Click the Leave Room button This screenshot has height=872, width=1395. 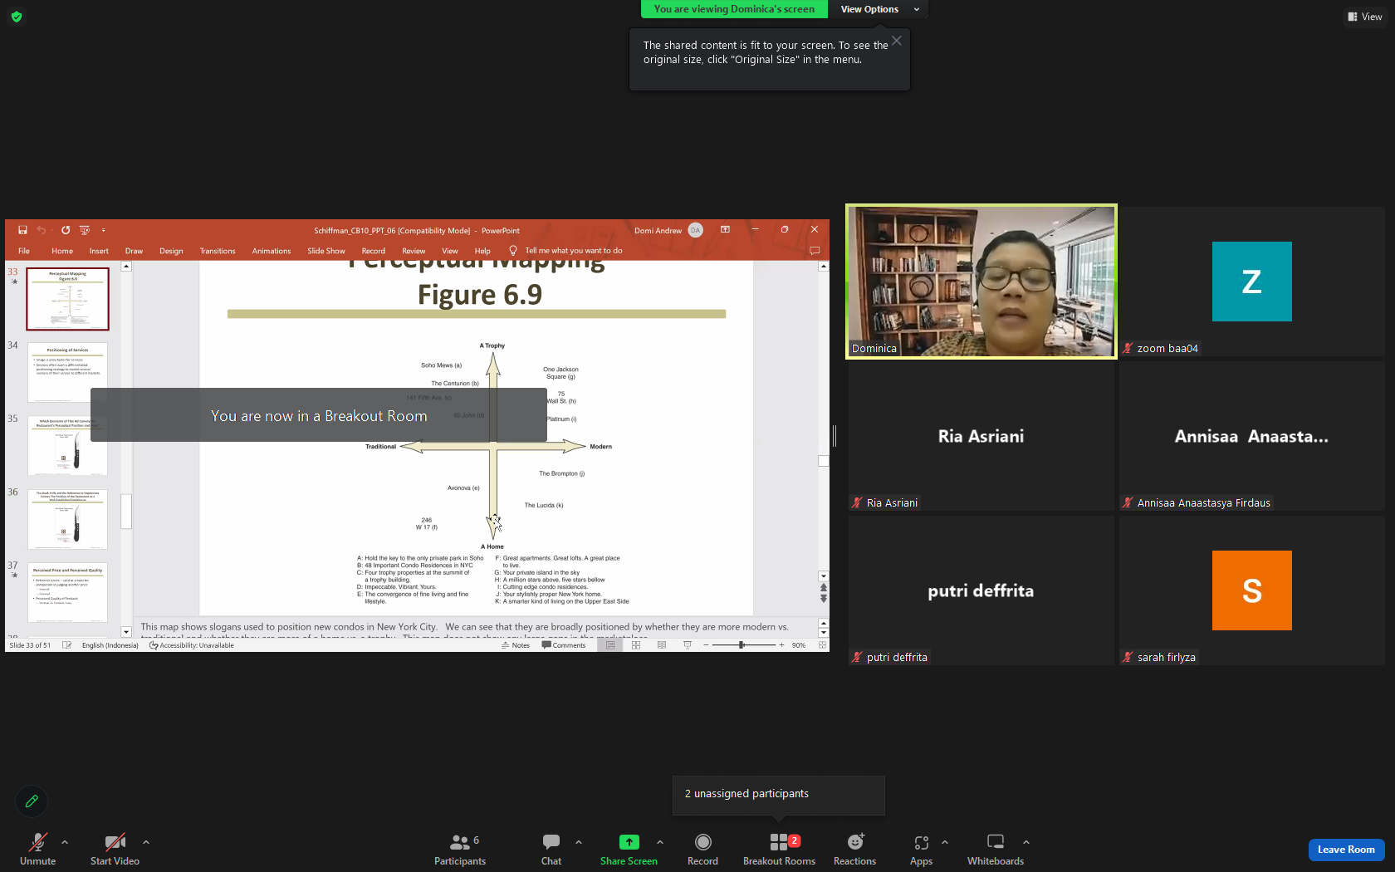coord(1346,850)
